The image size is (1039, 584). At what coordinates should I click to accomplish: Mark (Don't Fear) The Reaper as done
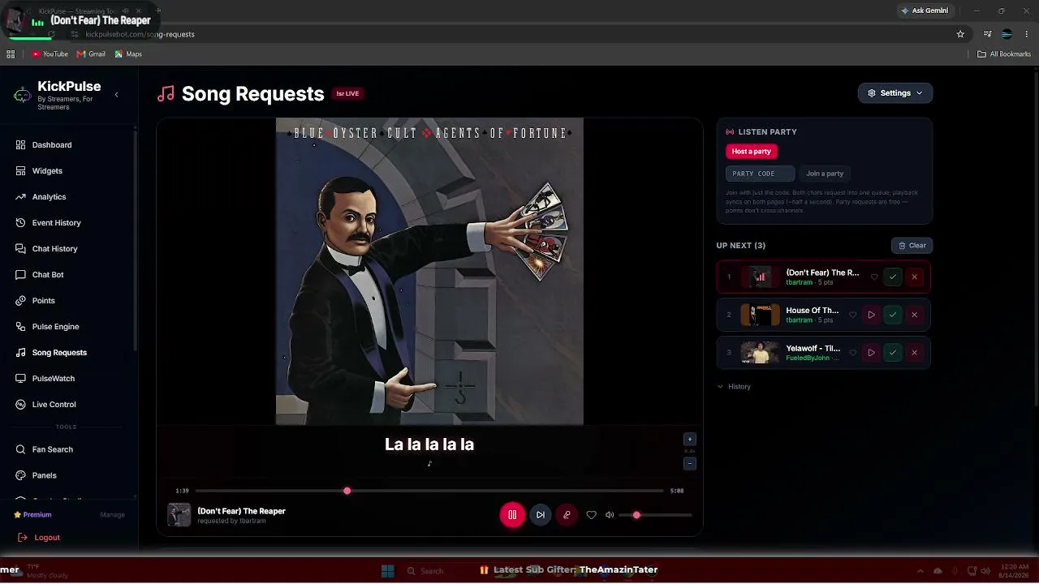(x=893, y=277)
